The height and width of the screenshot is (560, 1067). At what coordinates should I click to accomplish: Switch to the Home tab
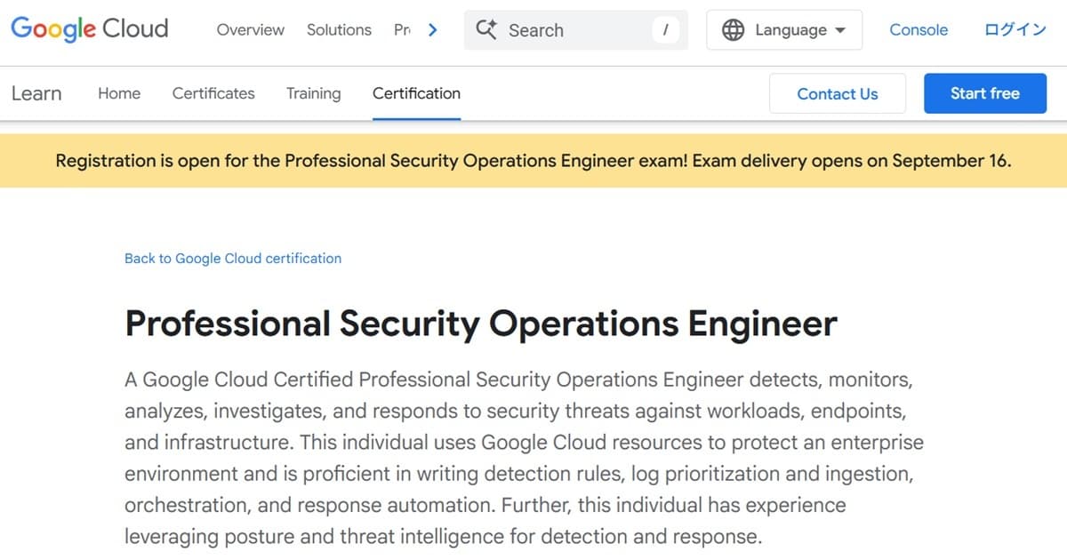118,93
